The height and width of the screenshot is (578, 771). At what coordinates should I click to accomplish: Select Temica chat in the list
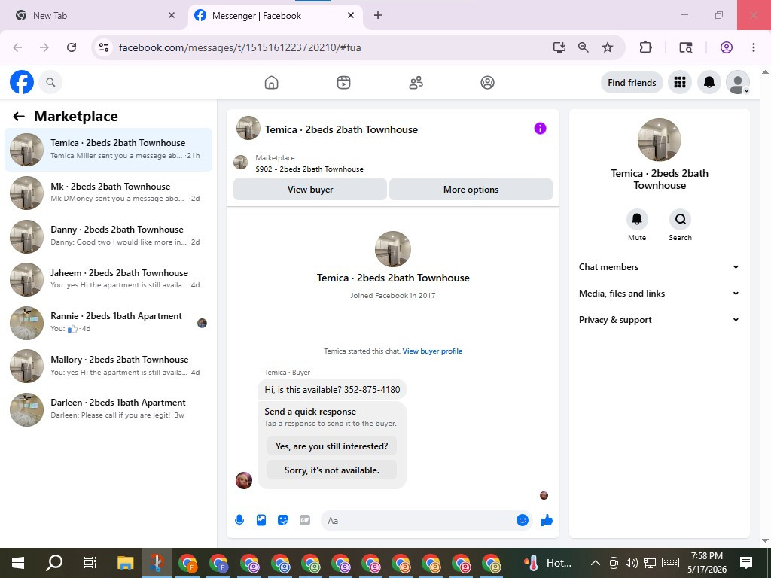pos(108,150)
